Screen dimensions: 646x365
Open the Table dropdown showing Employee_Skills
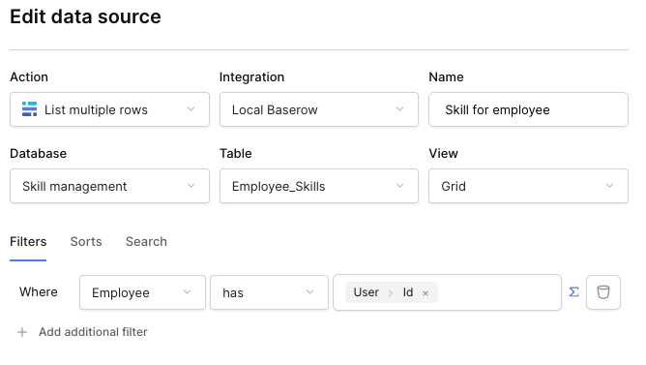(x=319, y=186)
